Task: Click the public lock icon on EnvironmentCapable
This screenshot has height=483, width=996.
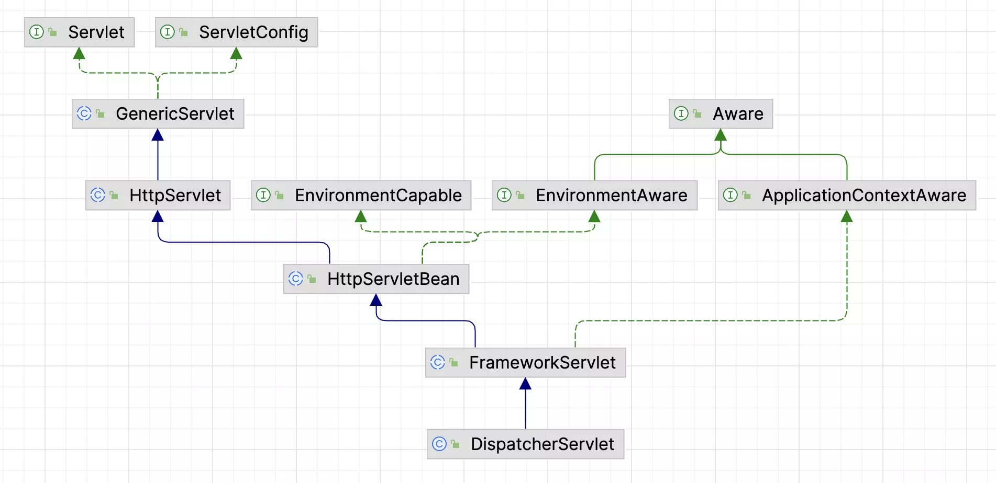Action: pyautogui.click(x=279, y=195)
